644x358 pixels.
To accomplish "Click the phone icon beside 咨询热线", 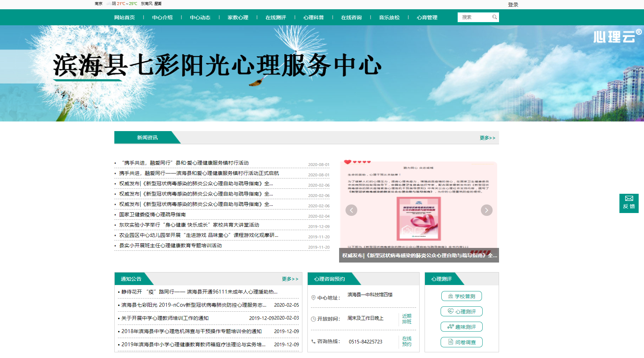I will click(x=314, y=342).
